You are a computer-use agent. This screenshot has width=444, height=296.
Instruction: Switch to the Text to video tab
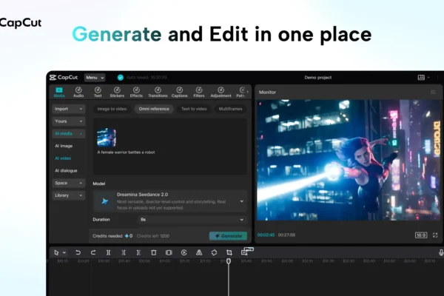(194, 109)
